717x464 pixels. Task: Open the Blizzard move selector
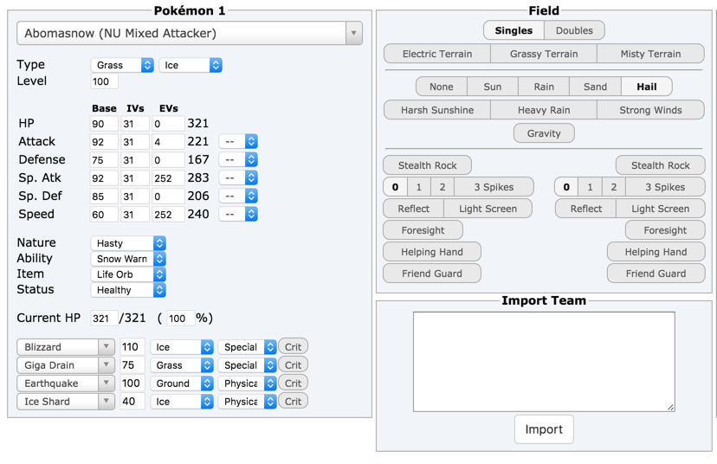66,347
